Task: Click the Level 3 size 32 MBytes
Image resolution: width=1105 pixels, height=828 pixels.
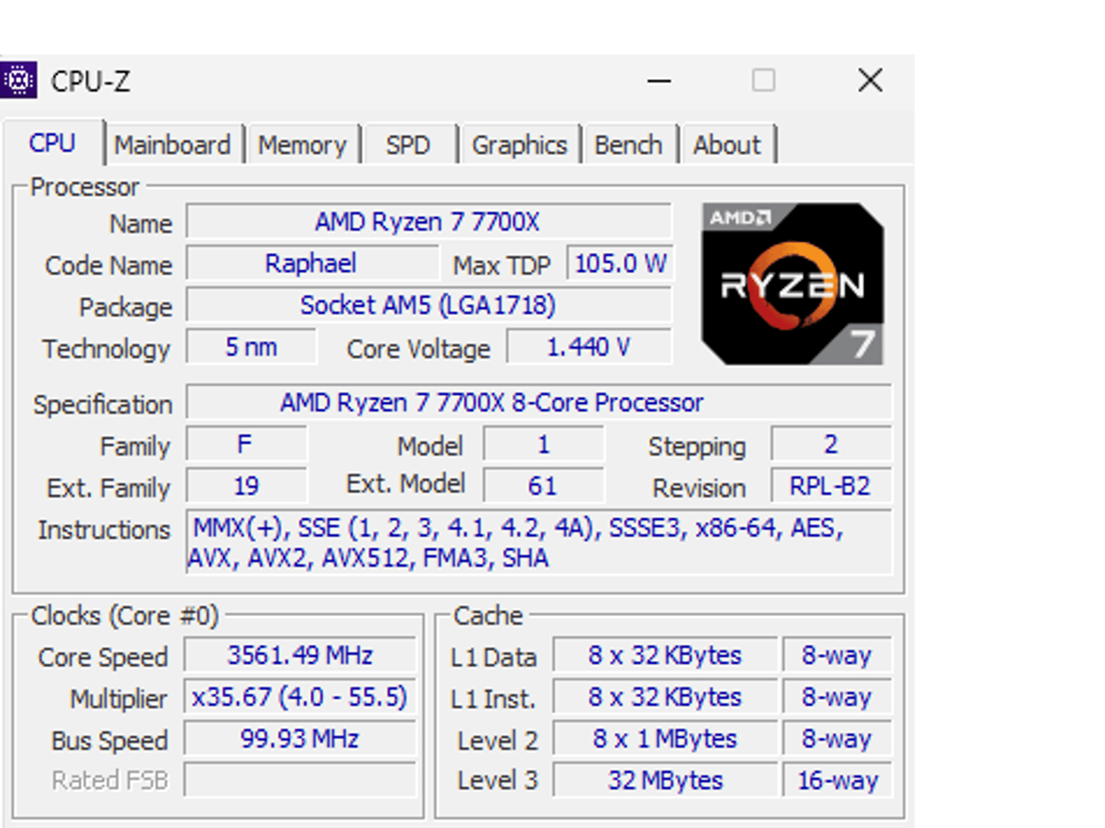Action: point(665,779)
